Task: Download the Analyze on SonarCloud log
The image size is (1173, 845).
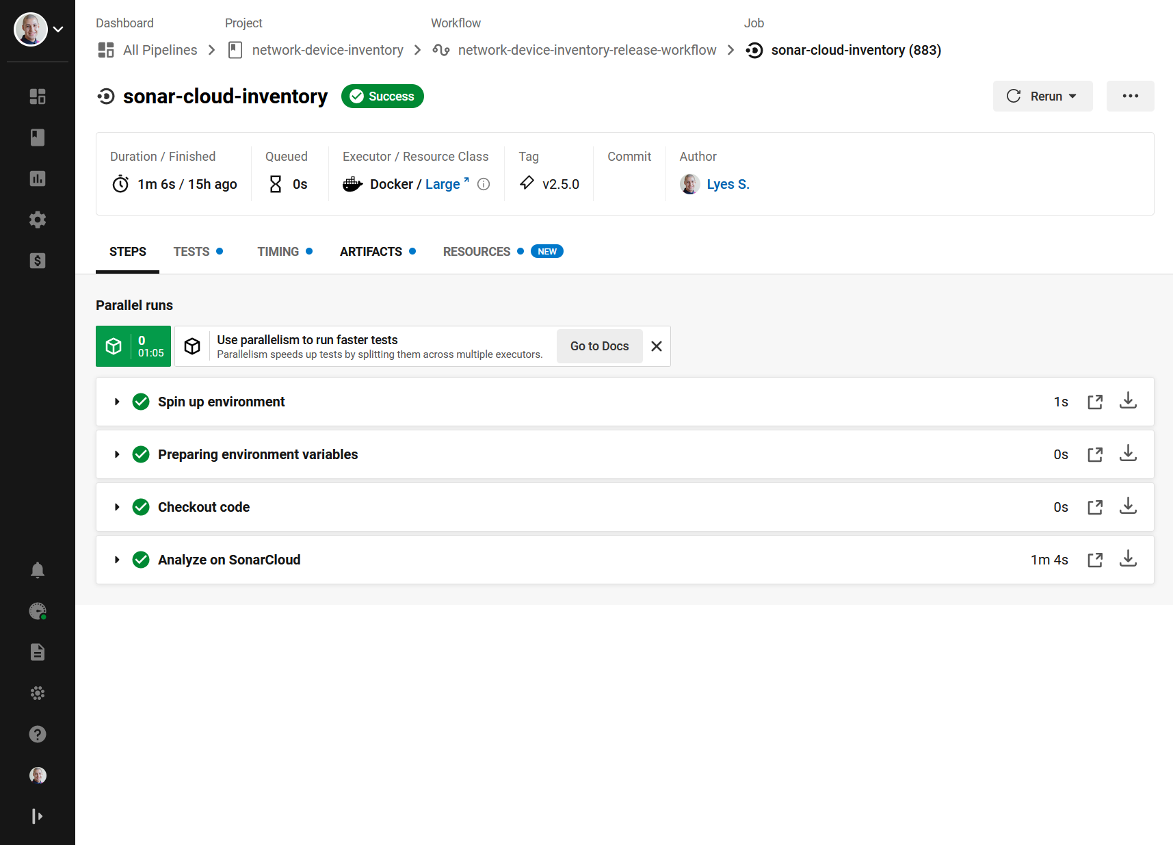Action: 1128,559
